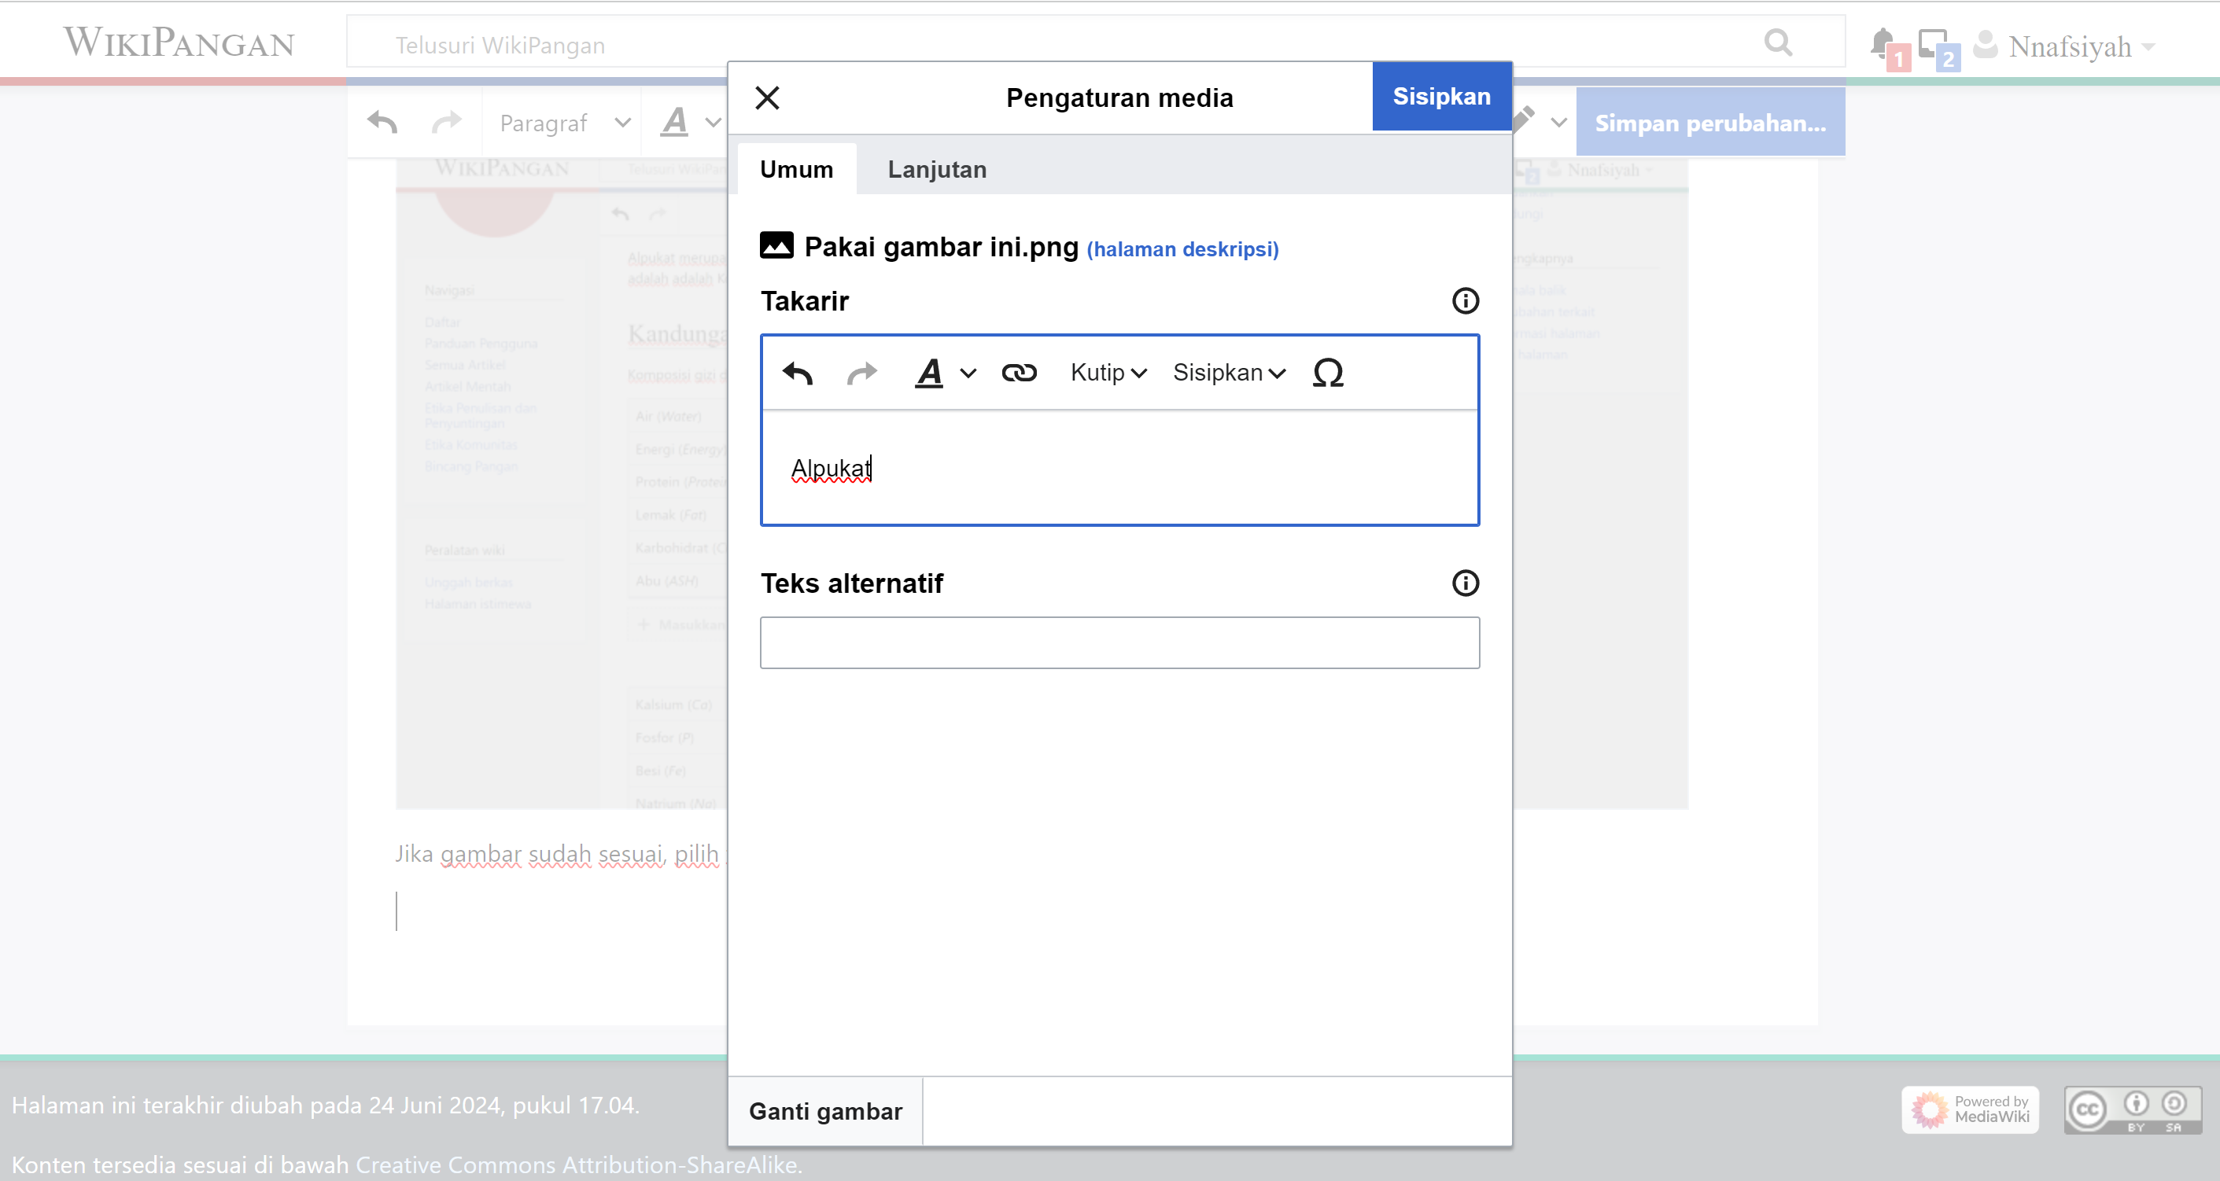Click the search magnifier icon
This screenshot has height=1181, width=2220.
click(x=1777, y=42)
